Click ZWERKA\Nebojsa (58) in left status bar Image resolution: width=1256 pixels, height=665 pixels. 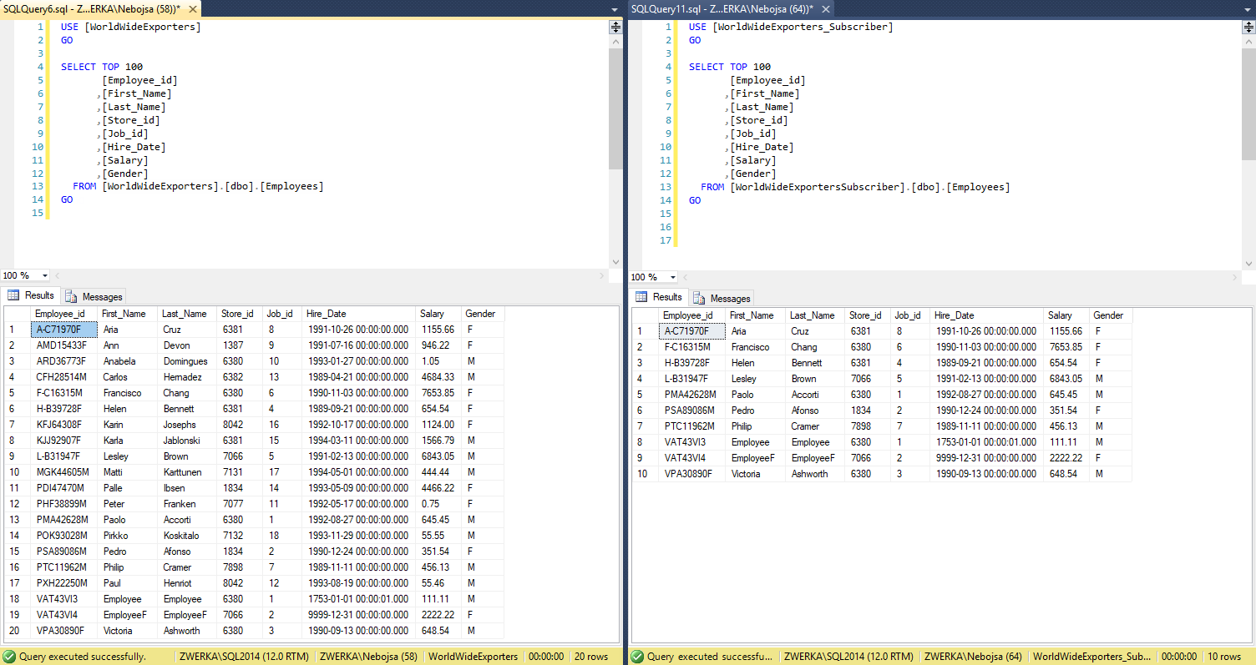coord(368,657)
